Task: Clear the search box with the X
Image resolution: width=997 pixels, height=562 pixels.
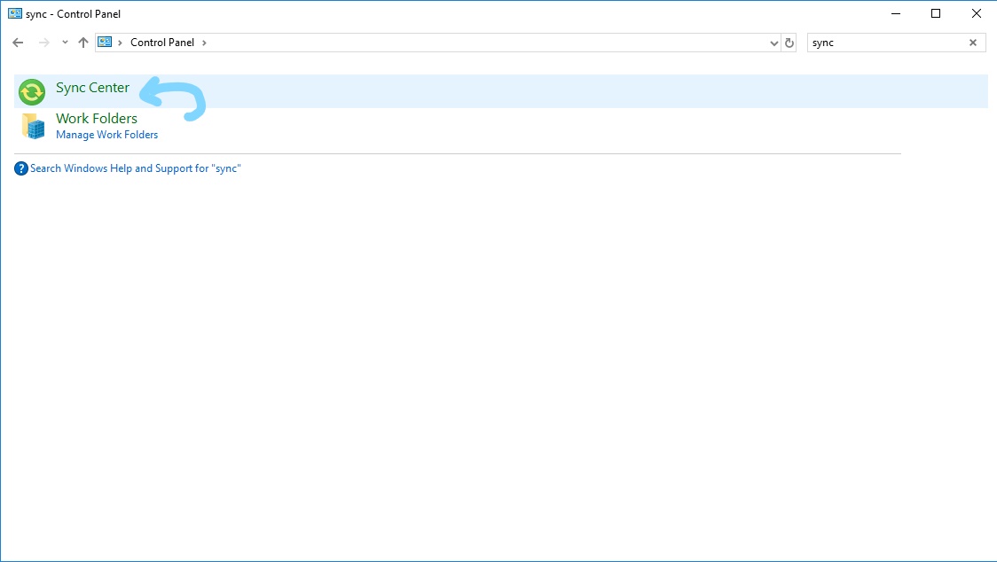Action: point(972,43)
